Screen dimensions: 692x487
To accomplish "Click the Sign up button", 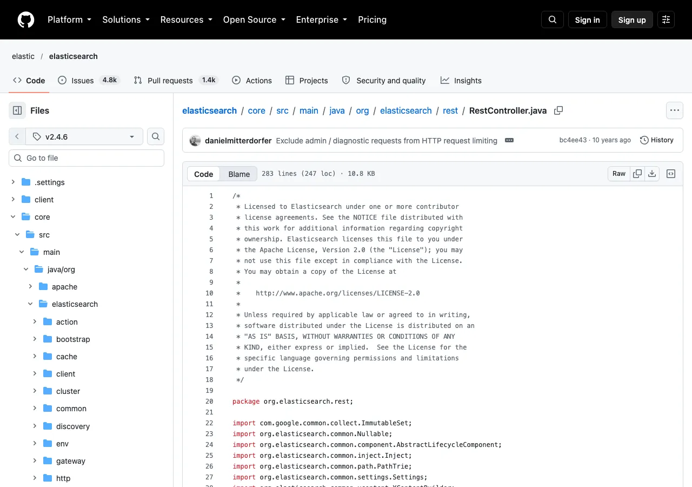I will tap(632, 19).
